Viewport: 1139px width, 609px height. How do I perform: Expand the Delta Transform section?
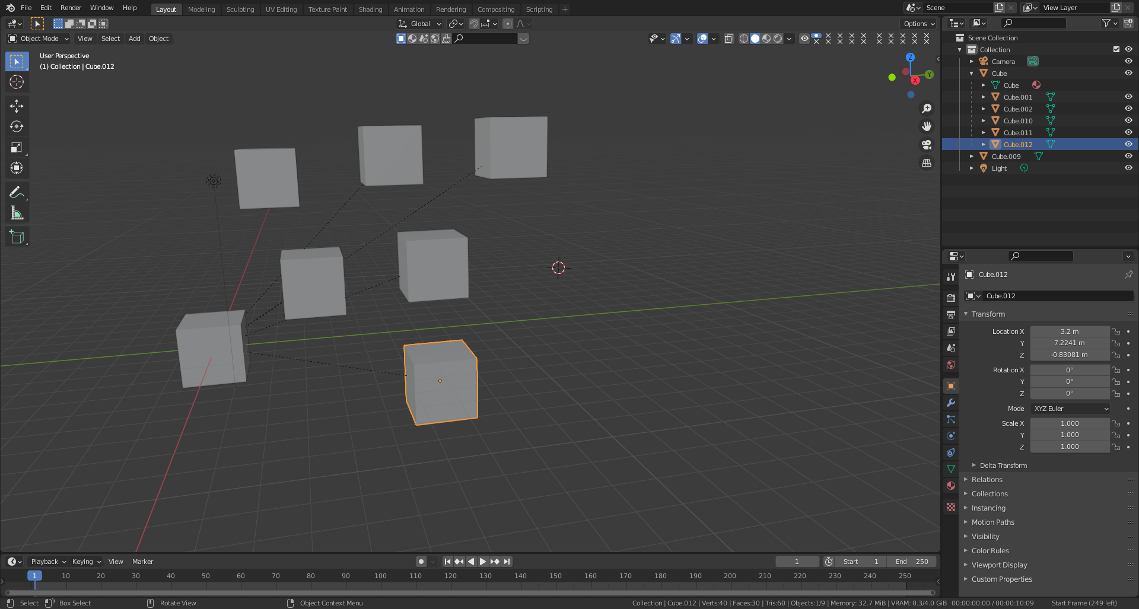[x=1003, y=465]
